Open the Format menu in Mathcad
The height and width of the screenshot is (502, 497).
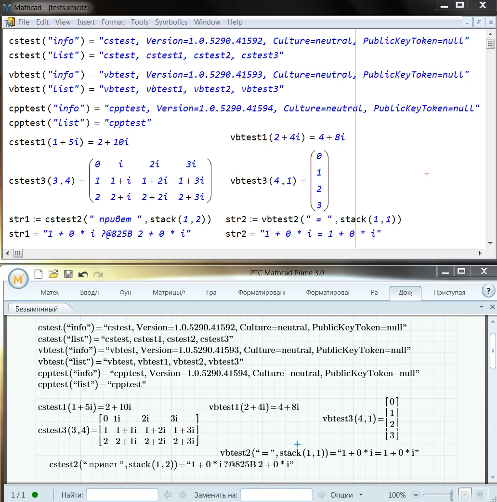click(113, 22)
